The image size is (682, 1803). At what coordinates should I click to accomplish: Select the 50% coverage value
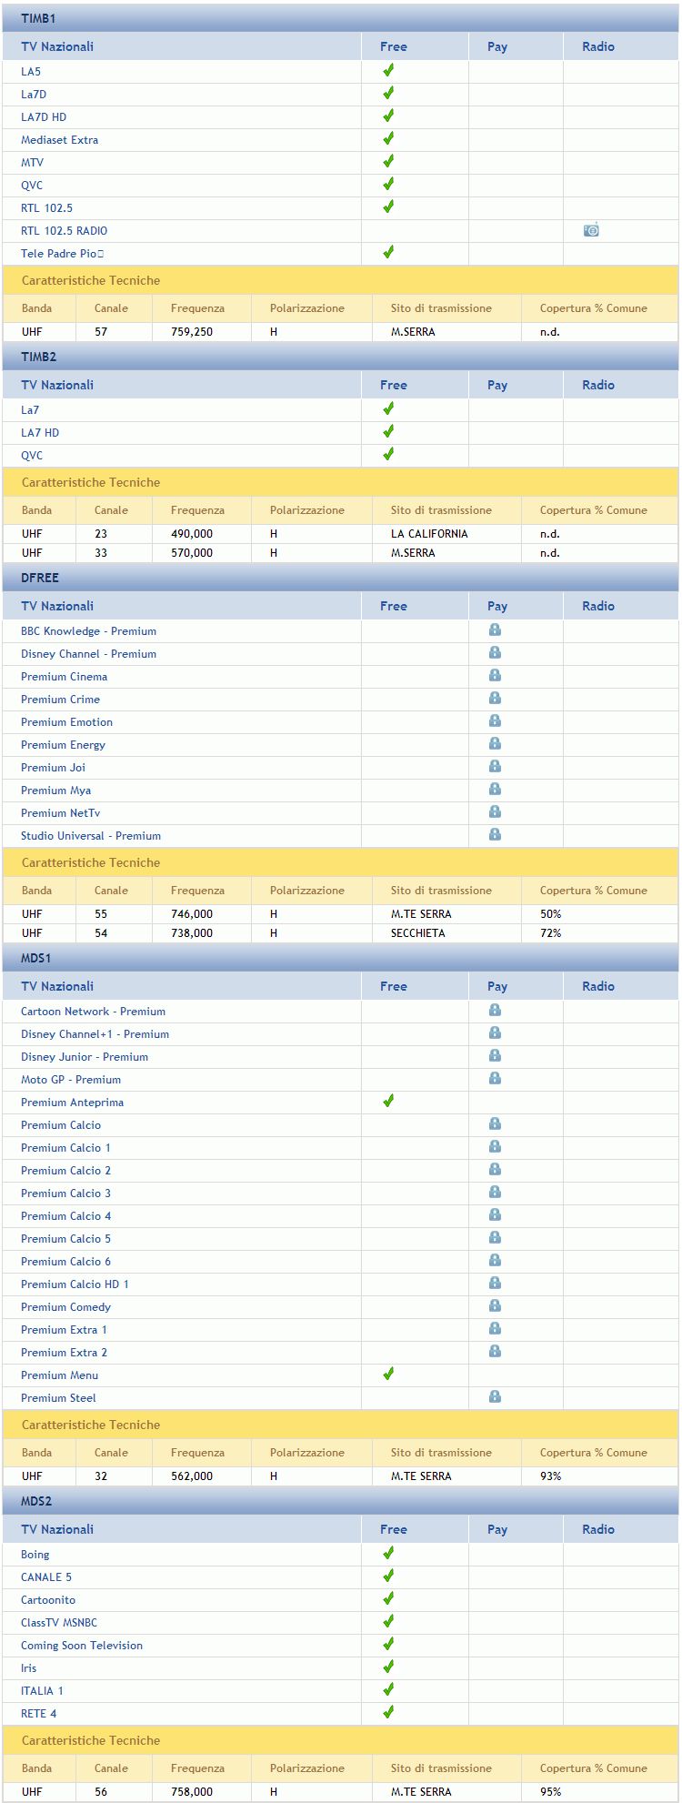[550, 914]
